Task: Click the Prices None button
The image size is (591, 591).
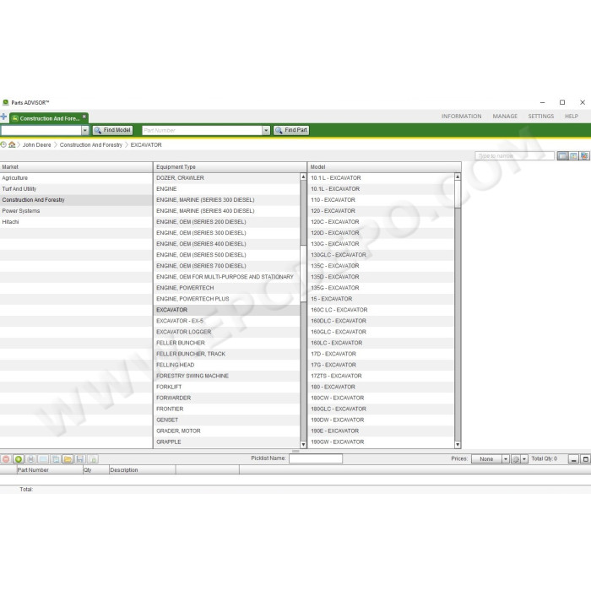Action: click(x=486, y=458)
